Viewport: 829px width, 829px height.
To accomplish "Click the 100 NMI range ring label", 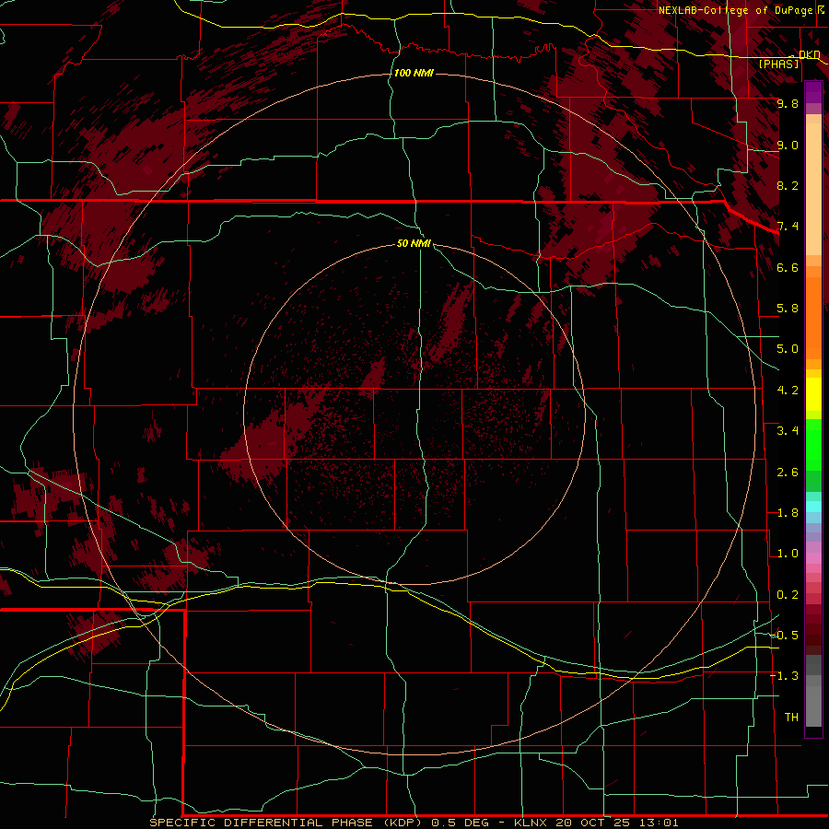I will point(414,73).
